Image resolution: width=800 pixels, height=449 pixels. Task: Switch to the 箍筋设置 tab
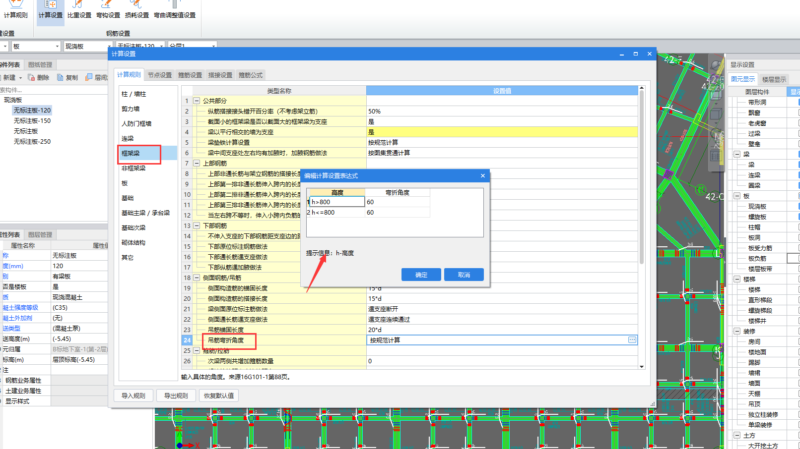point(190,75)
